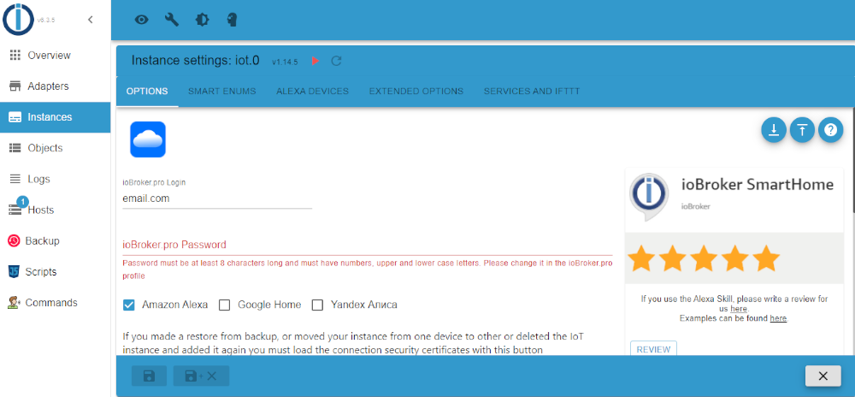This screenshot has height=397, width=855.
Task: Open Scripts in the sidebar
Action: pyautogui.click(x=55, y=271)
